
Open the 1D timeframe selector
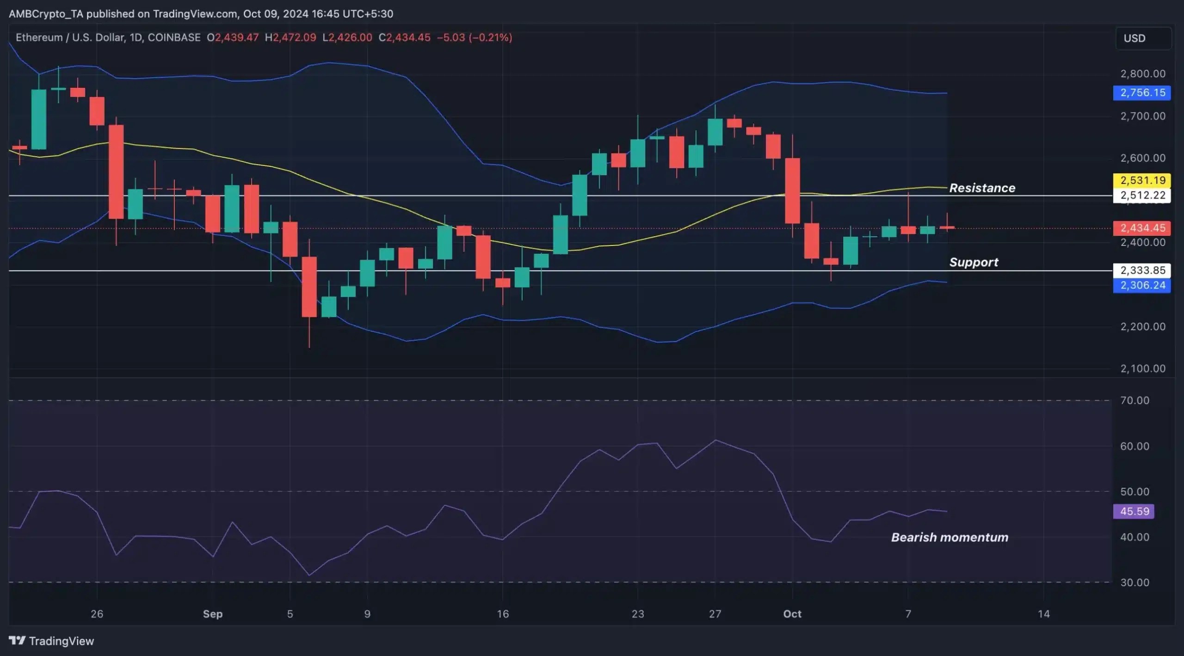(x=136, y=38)
